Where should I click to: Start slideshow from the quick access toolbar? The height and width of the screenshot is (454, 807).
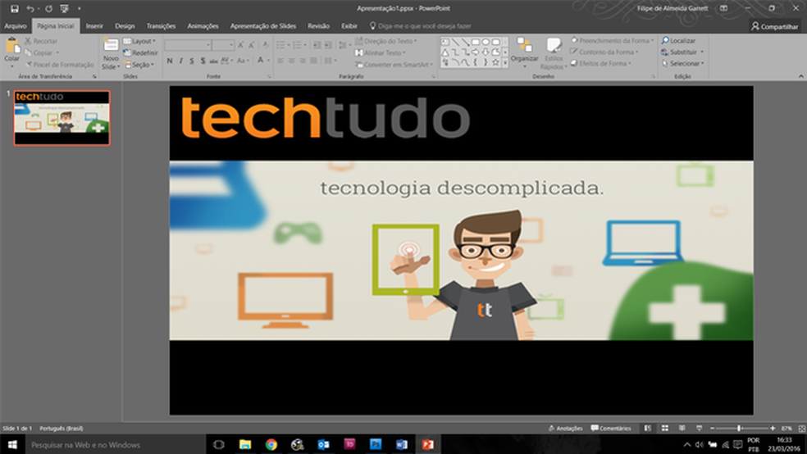click(x=64, y=9)
